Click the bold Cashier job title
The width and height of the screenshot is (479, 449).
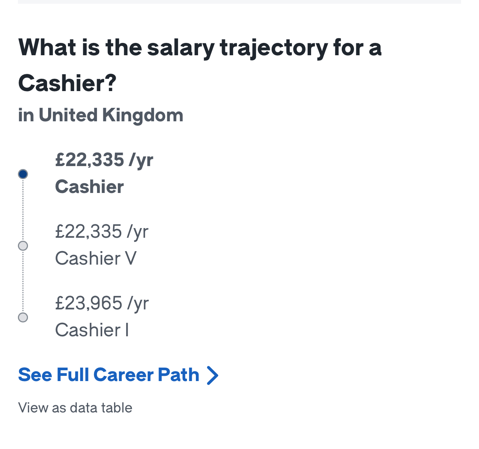tap(89, 187)
